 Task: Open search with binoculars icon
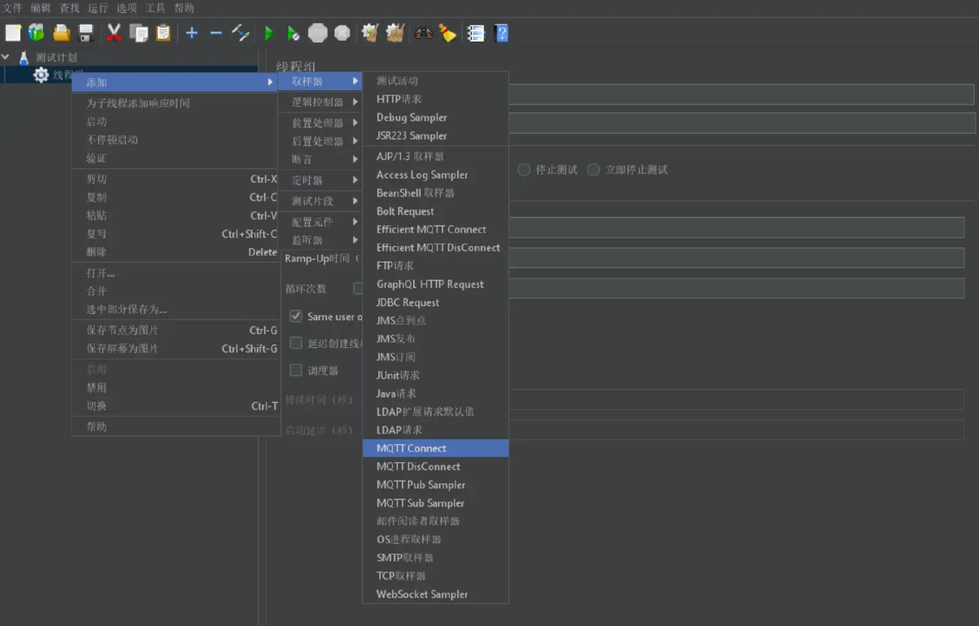pos(423,33)
